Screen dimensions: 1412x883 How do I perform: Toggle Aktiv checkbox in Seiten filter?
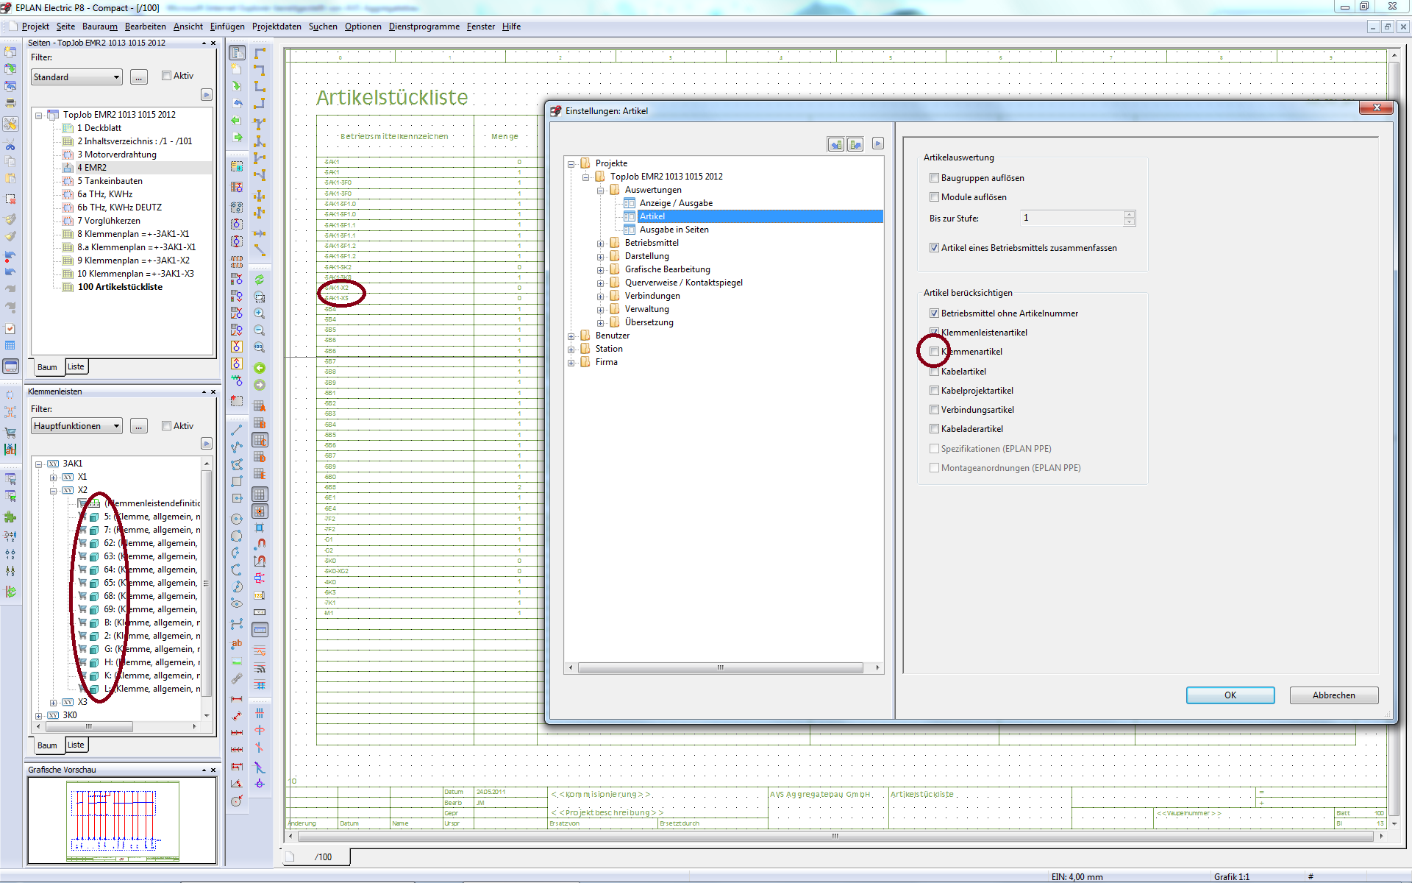pyautogui.click(x=166, y=76)
